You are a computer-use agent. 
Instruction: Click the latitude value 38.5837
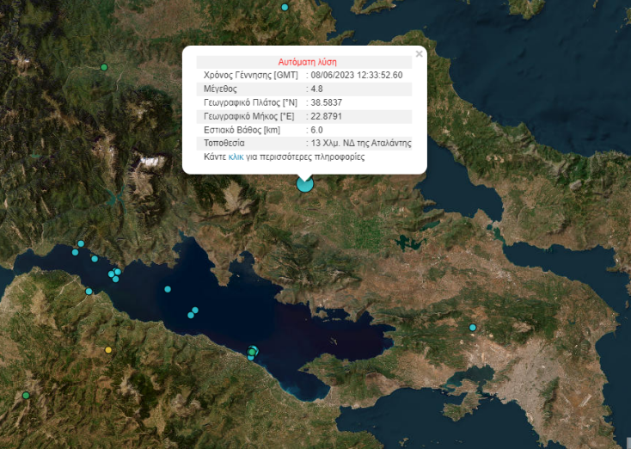[x=326, y=102]
